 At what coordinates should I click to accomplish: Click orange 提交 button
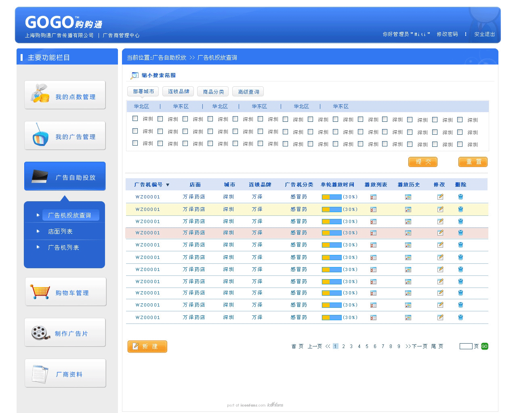pos(423,162)
